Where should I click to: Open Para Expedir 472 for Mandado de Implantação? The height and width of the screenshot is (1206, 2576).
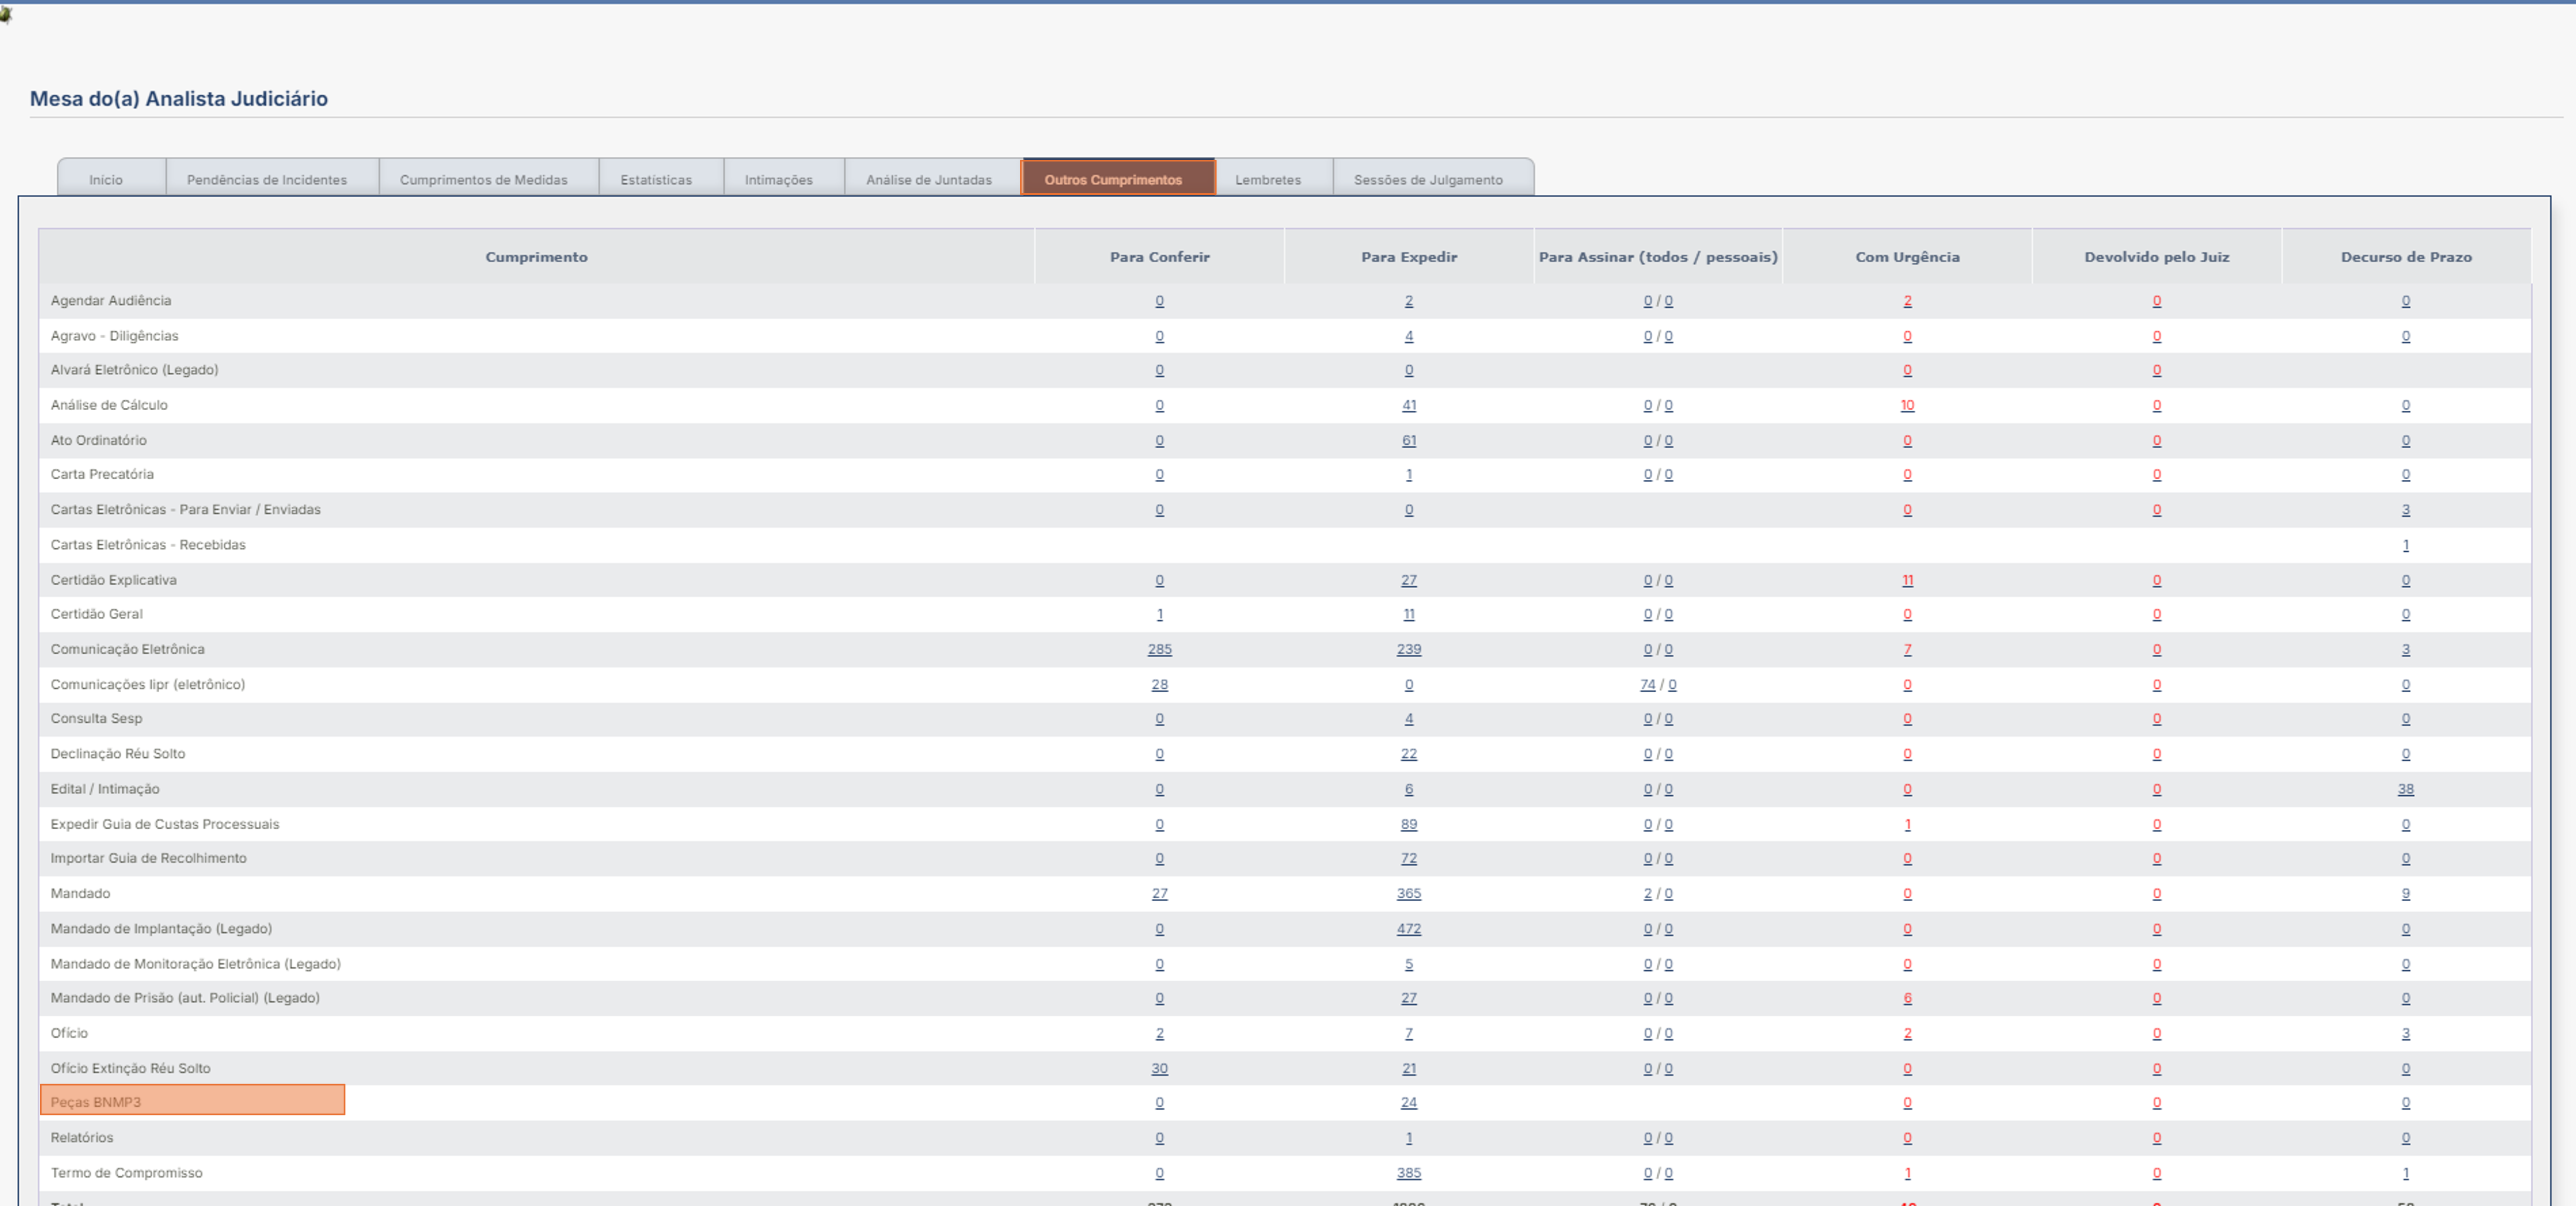click(x=1409, y=928)
